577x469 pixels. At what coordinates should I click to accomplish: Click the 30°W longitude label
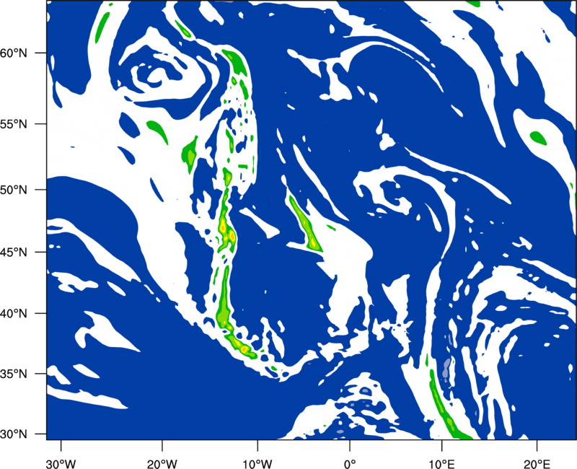tap(61, 464)
